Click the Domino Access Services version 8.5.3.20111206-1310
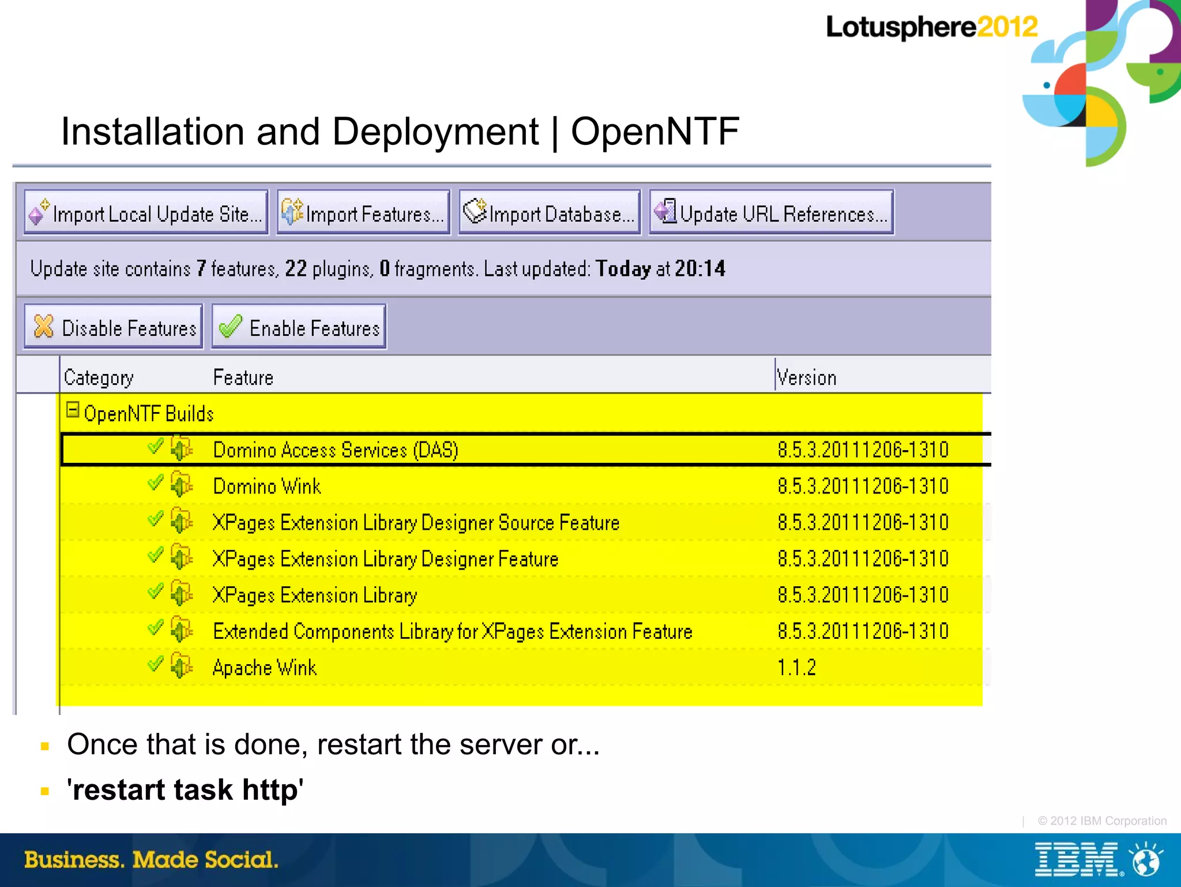Screen dimensions: 1181x887 point(863,450)
